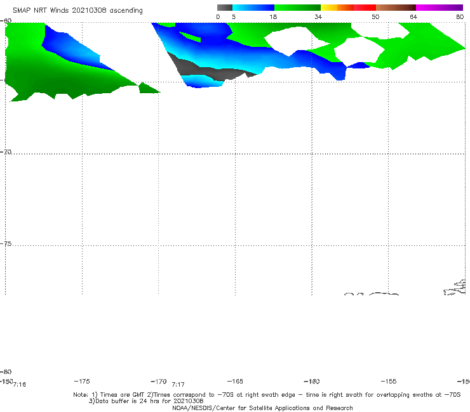The height and width of the screenshot is (412, 470).
Task: Click the swath time label '7:16'
Action: click(20, 385)
